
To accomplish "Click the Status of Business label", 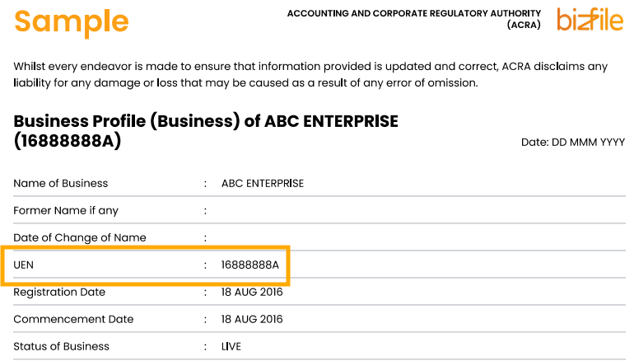I will (62, 346).
